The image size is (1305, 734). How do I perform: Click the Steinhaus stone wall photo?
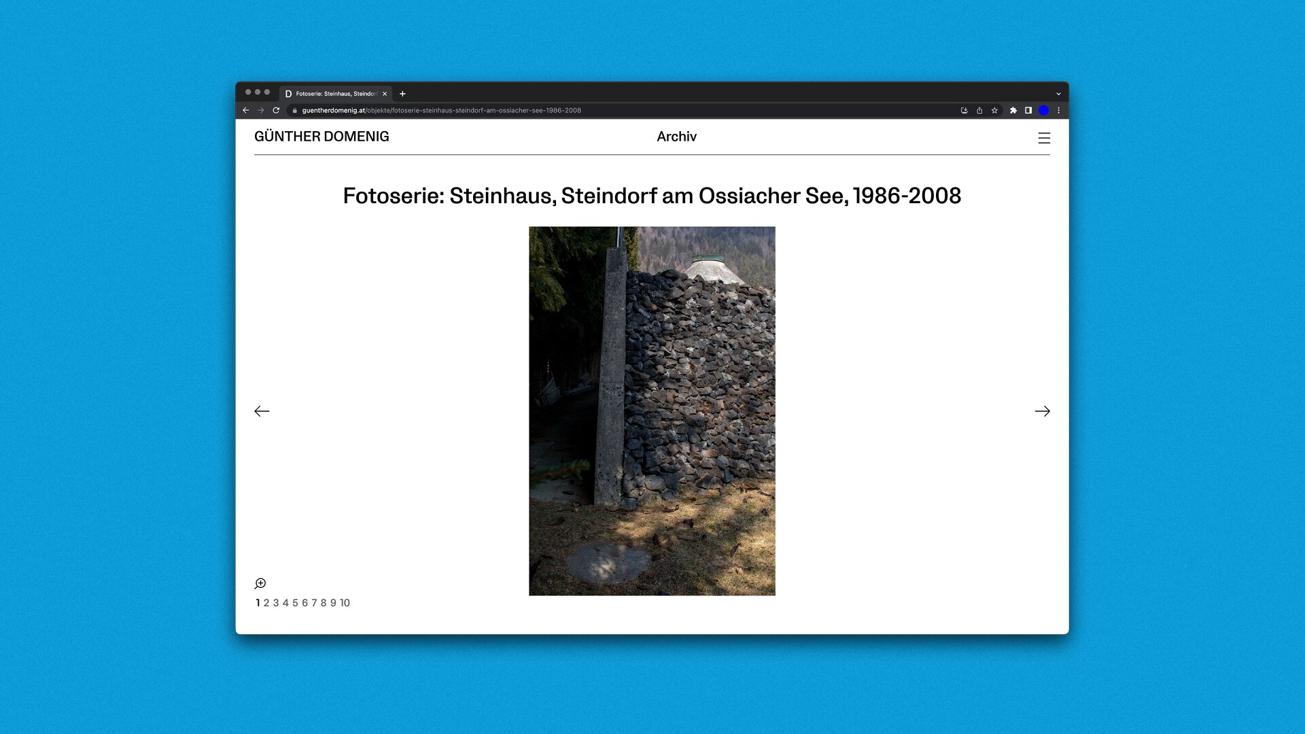[x=652, y=411]
